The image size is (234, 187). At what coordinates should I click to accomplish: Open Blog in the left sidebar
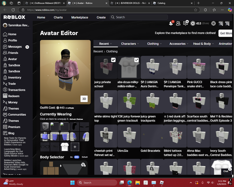pyautogui.click(x=8, y=133)
